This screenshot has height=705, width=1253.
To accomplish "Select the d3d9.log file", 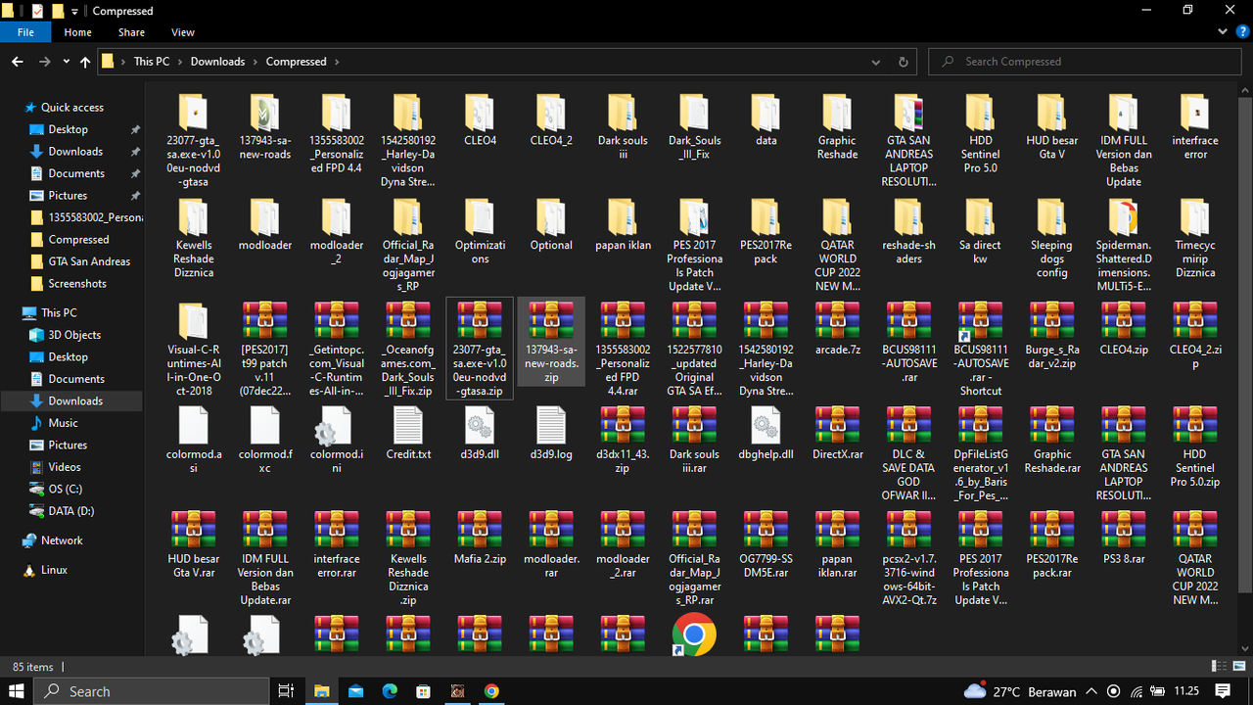I will [551, 435].
